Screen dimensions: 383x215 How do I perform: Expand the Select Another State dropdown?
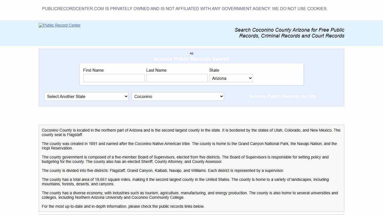click(86, 96)
